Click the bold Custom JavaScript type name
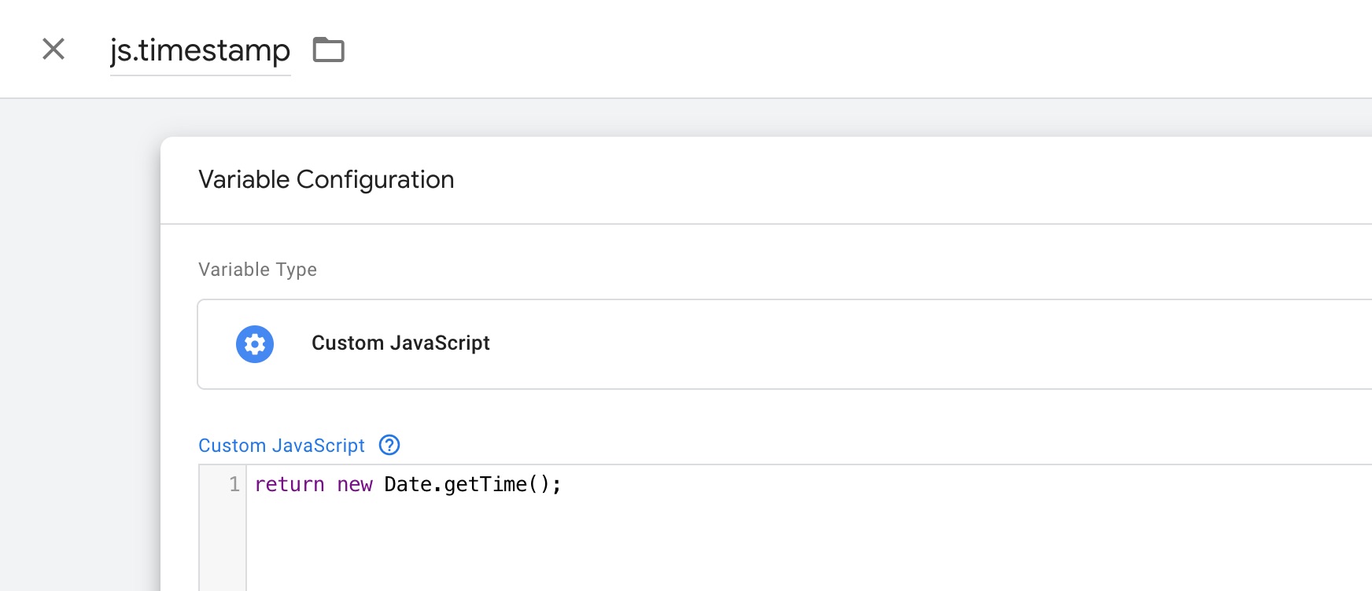The image size is (1372, 591). click(400, 343)
